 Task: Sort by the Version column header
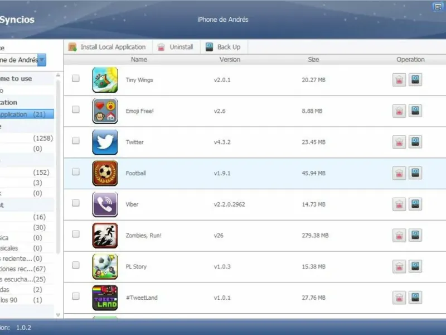(x=230, y=60)
